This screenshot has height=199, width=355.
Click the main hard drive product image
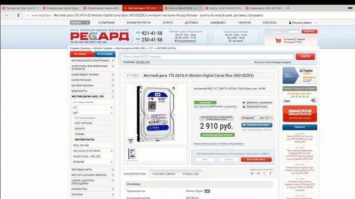click(x=156, y=114)
